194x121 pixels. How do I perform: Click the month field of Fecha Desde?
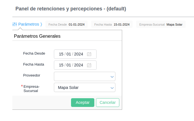coord(69,54)
